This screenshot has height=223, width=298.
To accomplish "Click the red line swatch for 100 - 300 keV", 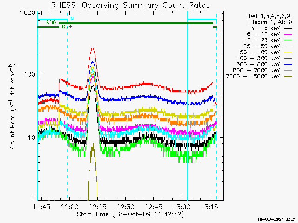I will click(288, 59).
